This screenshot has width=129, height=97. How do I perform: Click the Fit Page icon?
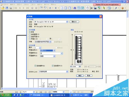click(x=66, y=8)
